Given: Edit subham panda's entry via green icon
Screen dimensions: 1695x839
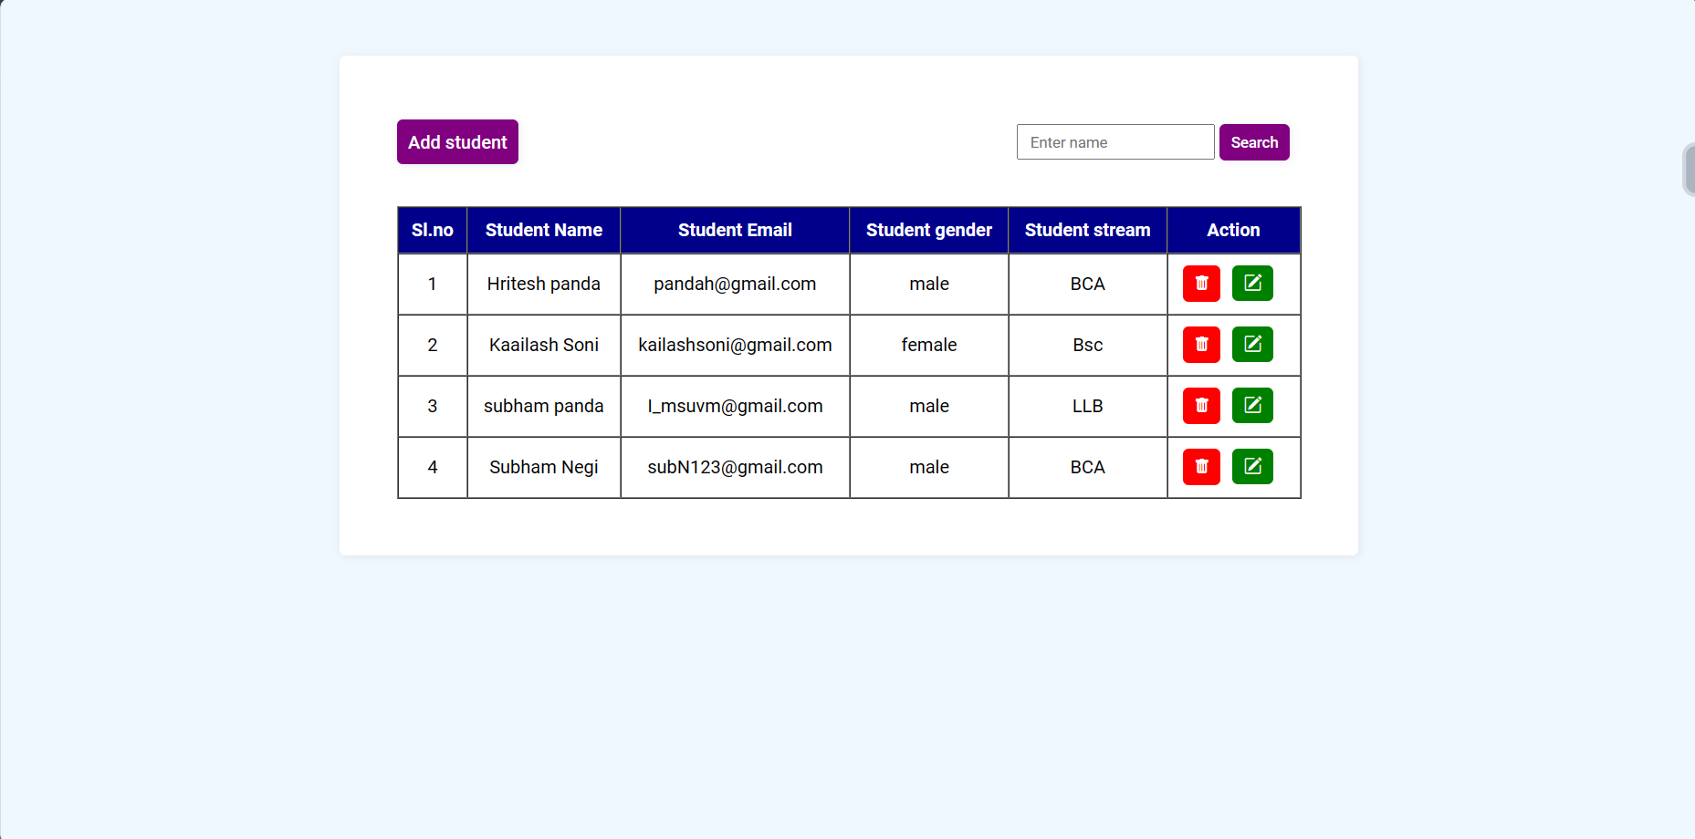Looking at the screenshot, I should pyautogui.click(x=1252, y=406).
